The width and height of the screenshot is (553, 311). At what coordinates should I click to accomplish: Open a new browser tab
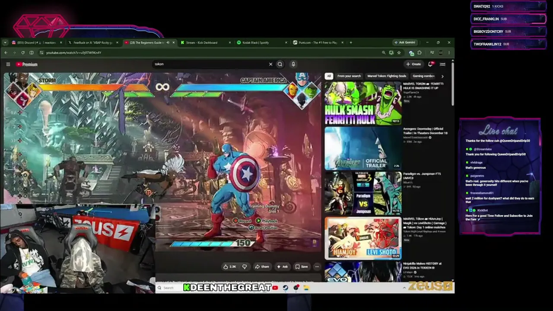(x=351, y=42)
